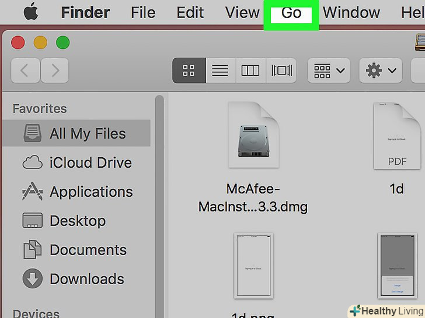Maximize the Finder window with green button
Image resolution: width=425 pixels, height=318 pixels.
coord(63,43)
